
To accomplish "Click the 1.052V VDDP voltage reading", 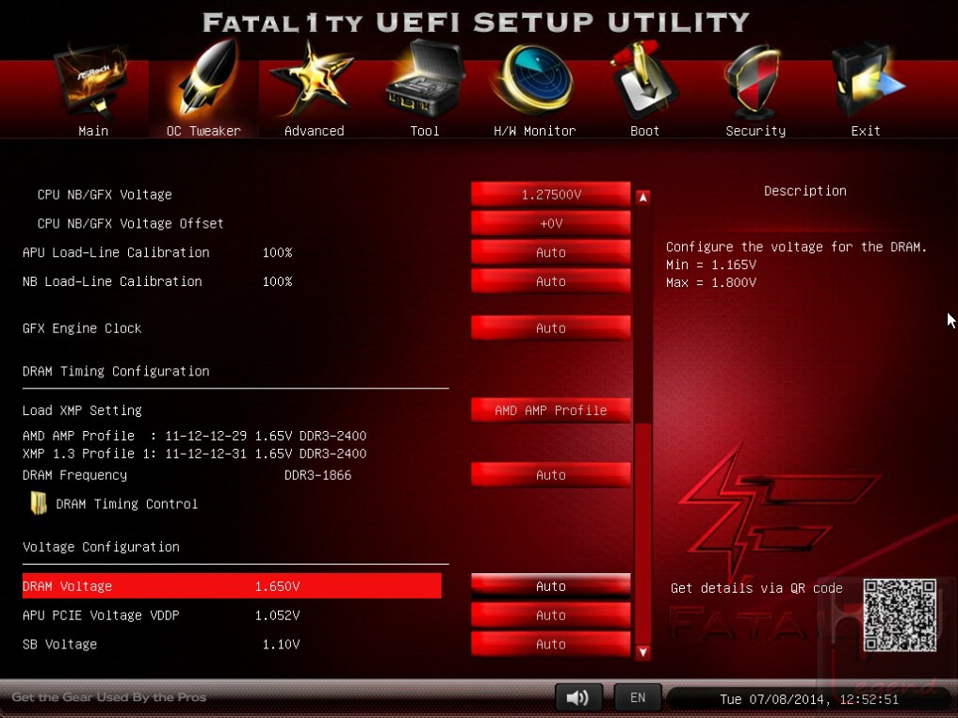I will (277, 615).
